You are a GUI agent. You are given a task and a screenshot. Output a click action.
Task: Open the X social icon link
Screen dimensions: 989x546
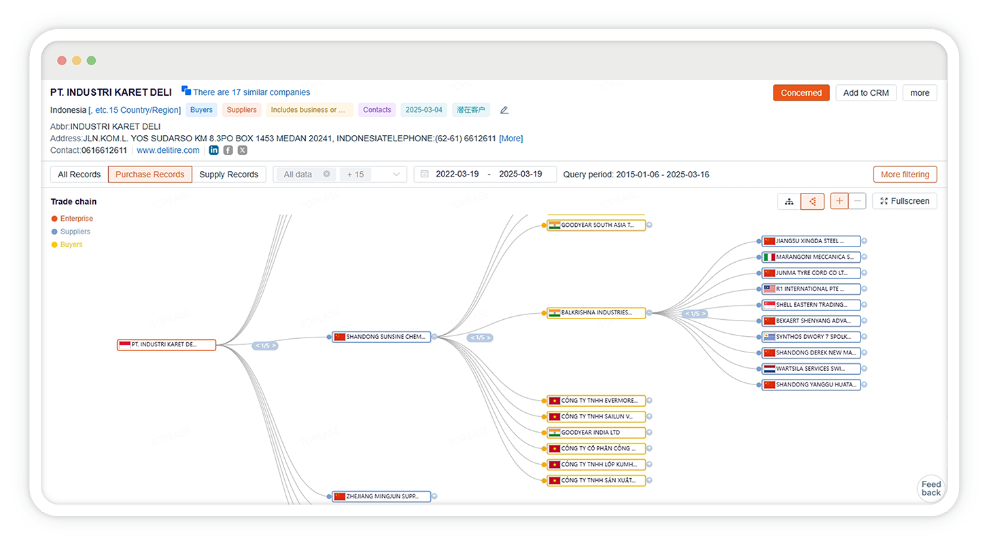click(242, 150)
